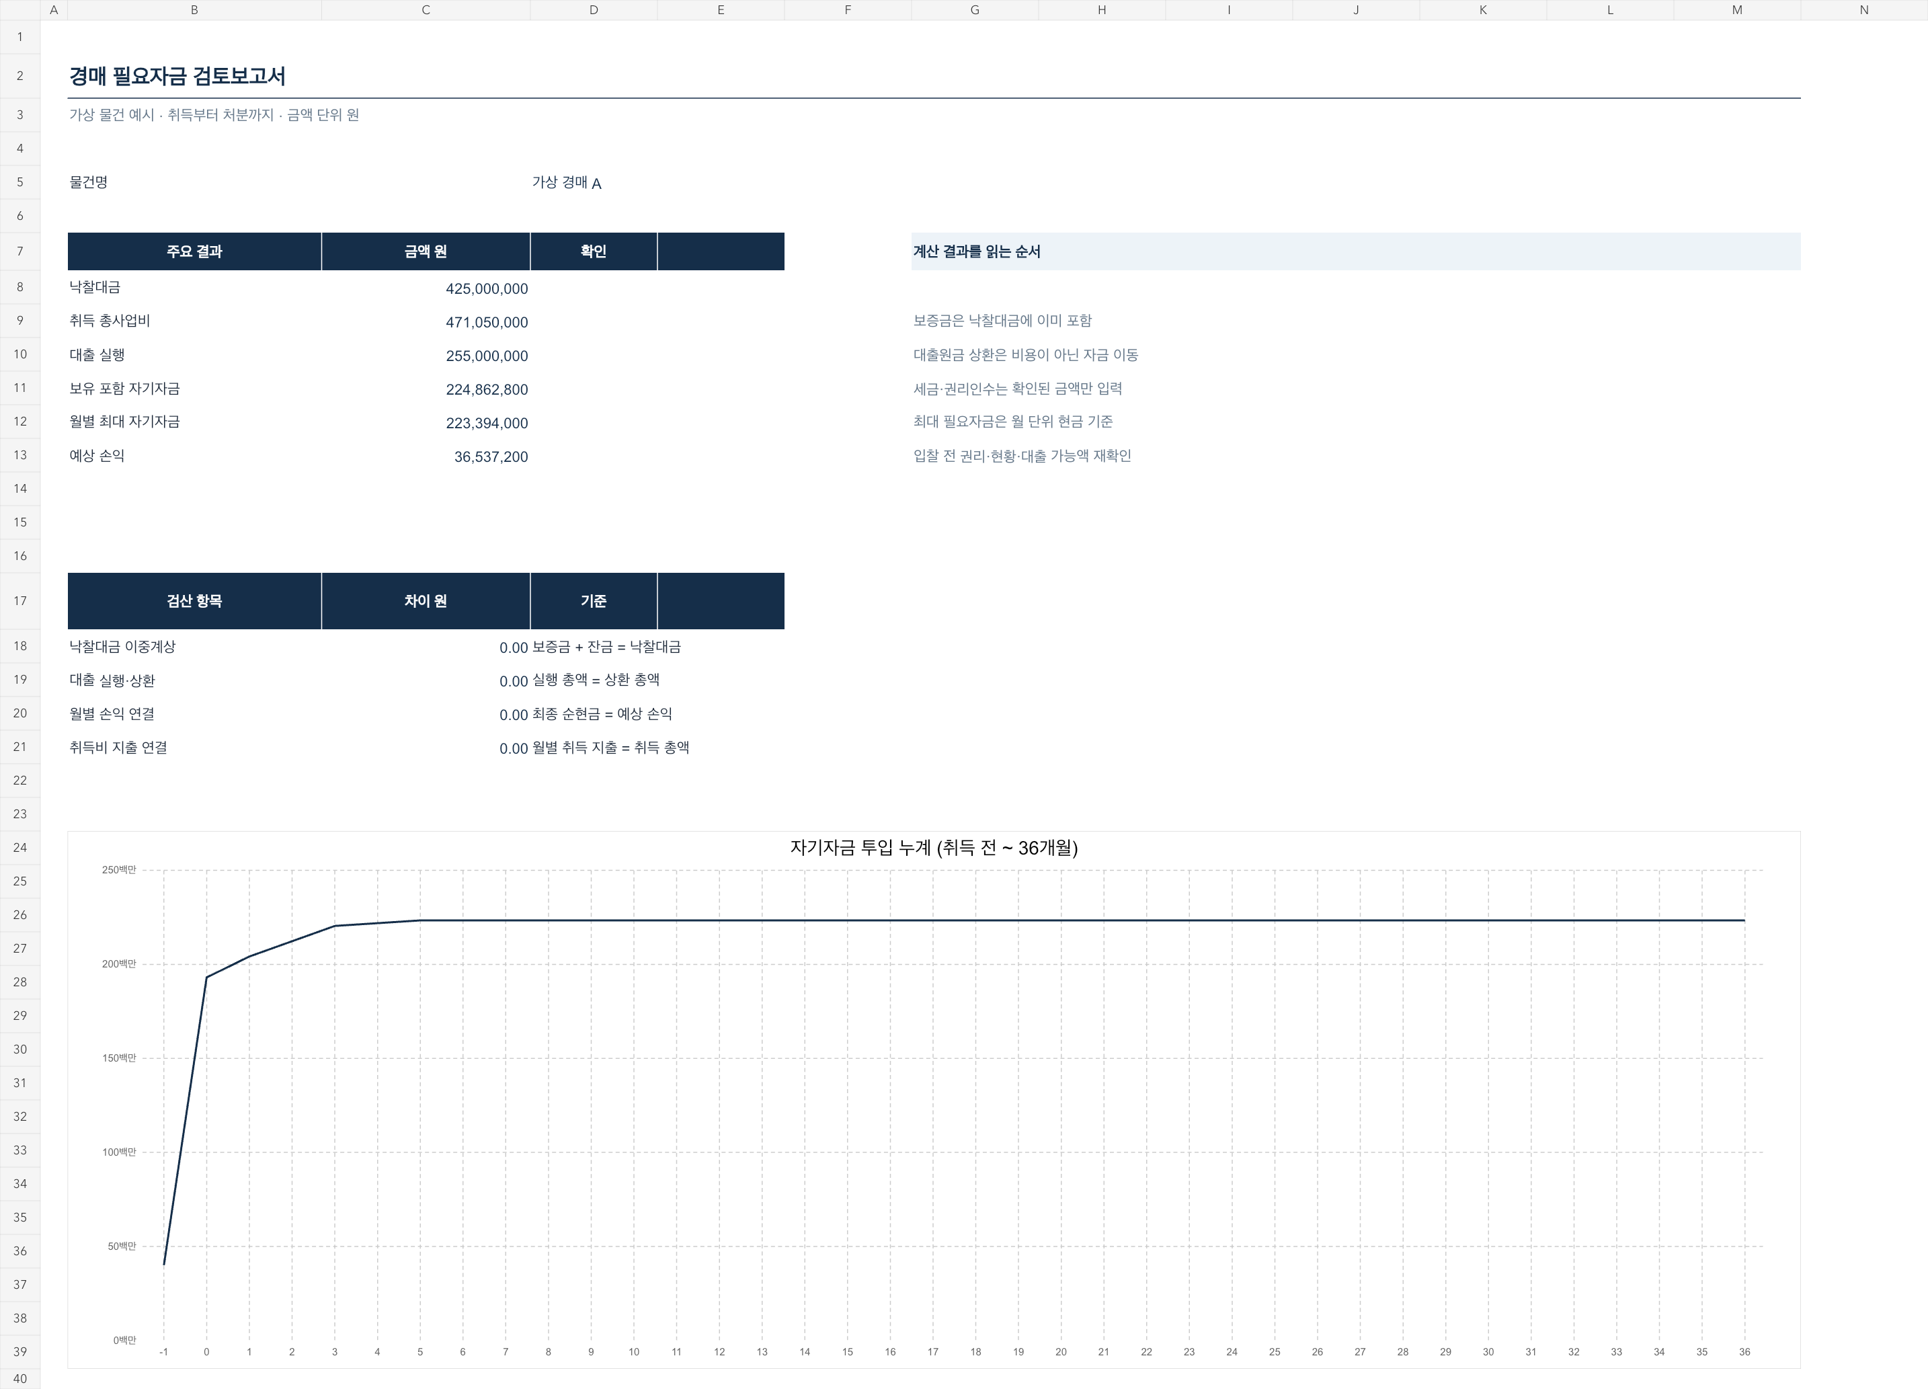Viewport: 1928px width, 1389px height.
Task: Select column G header
Action: click(974, 10)
